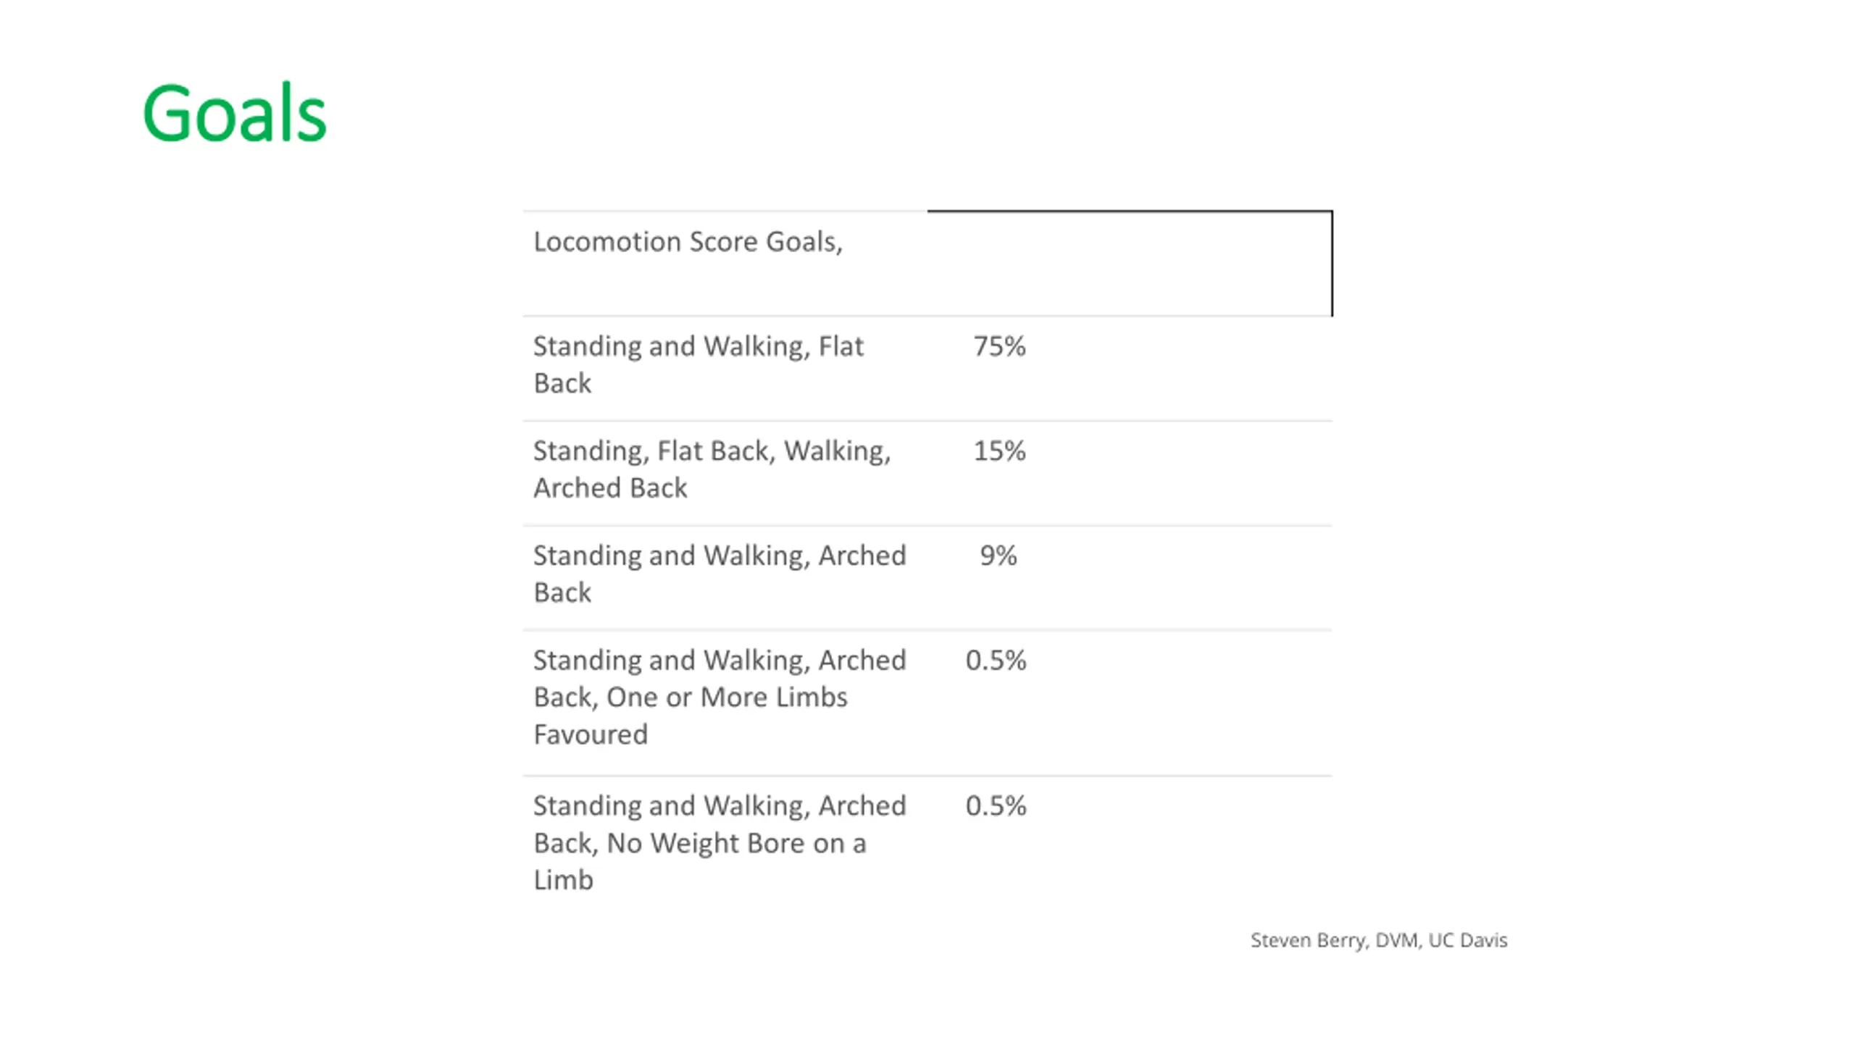Image resolution: width=1855 pixels, height=1043 pixels.
Task: Click the word Back under Flat
Action: 562,383
